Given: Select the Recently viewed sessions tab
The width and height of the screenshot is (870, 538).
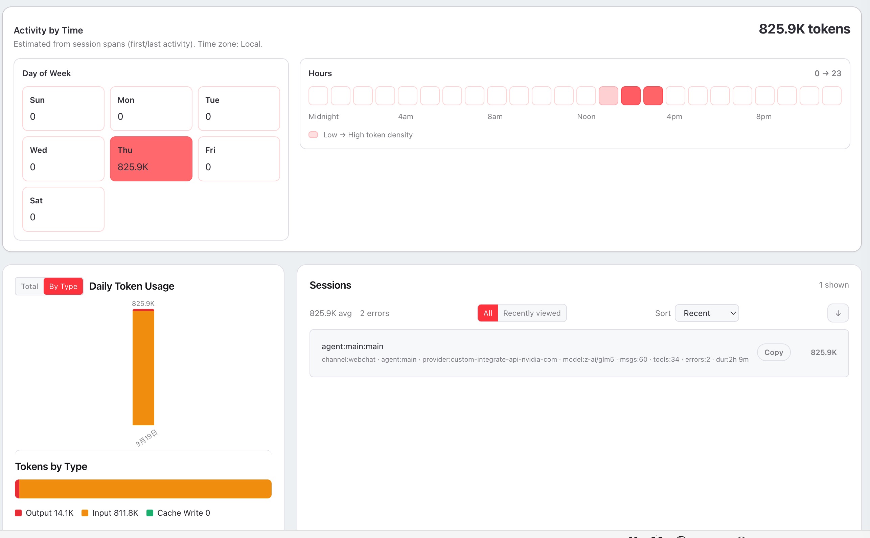Looking at the screenshot, I should click(x=531, y=313).
